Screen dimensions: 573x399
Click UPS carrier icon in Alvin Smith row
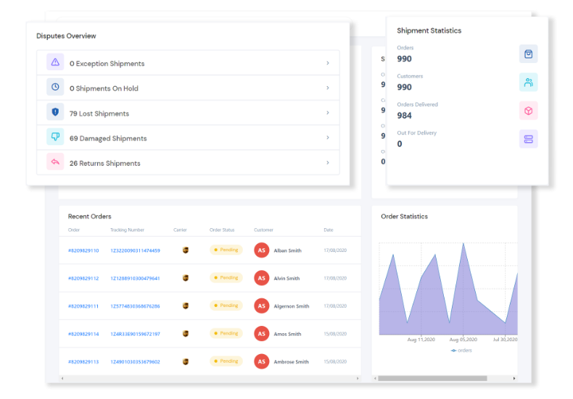coord(186,278)
